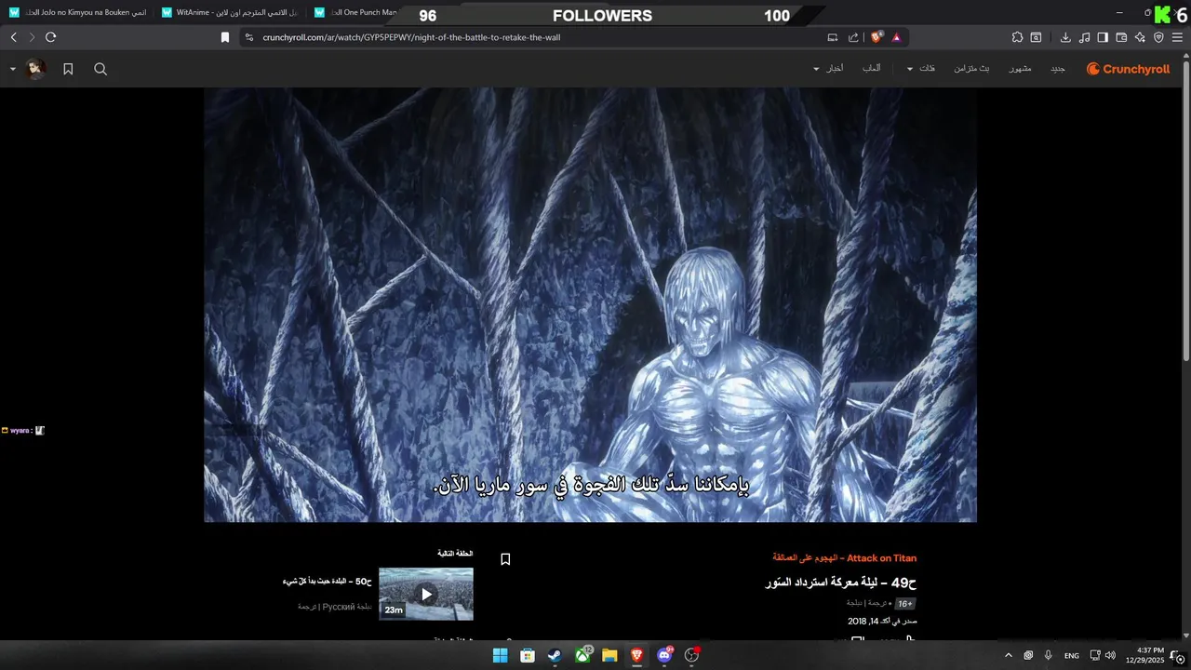
Task: Open File Explorer from the taskbar
Action: pyautogui.click(x=609, y=655)
